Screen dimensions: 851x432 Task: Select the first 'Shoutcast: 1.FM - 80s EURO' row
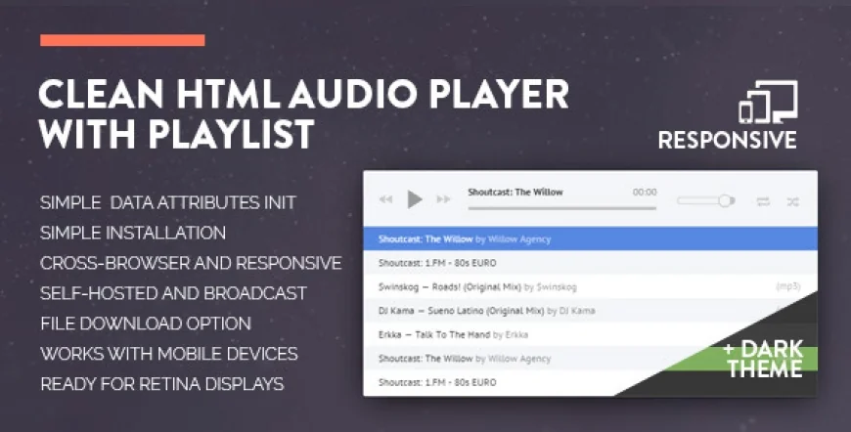coord(590,263)
